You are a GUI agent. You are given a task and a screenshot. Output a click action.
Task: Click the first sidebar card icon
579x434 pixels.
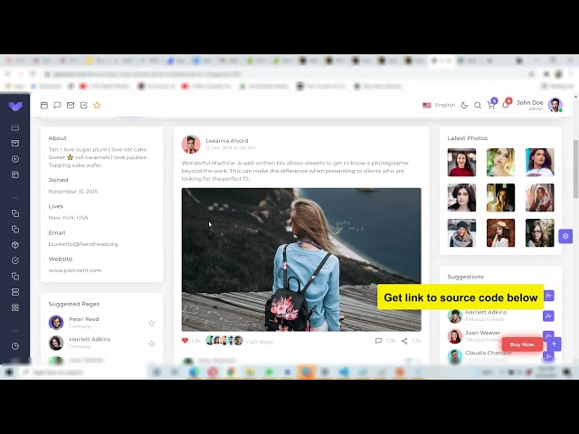tap(15, 127)
